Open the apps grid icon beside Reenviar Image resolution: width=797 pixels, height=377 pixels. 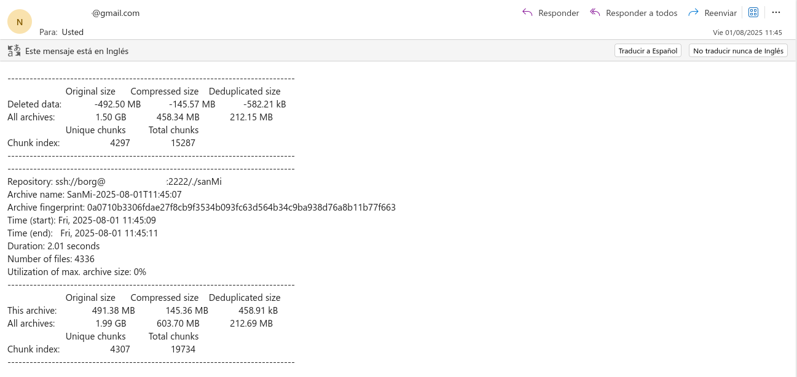point(753,12)
